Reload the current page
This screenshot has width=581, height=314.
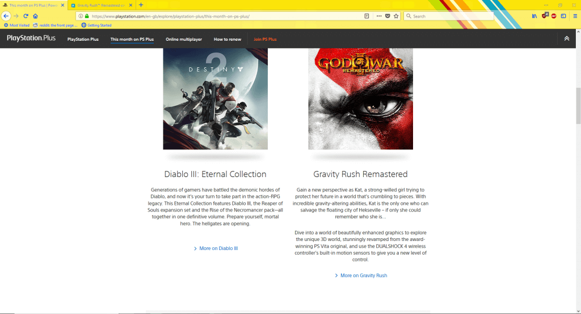click(26, 16)
